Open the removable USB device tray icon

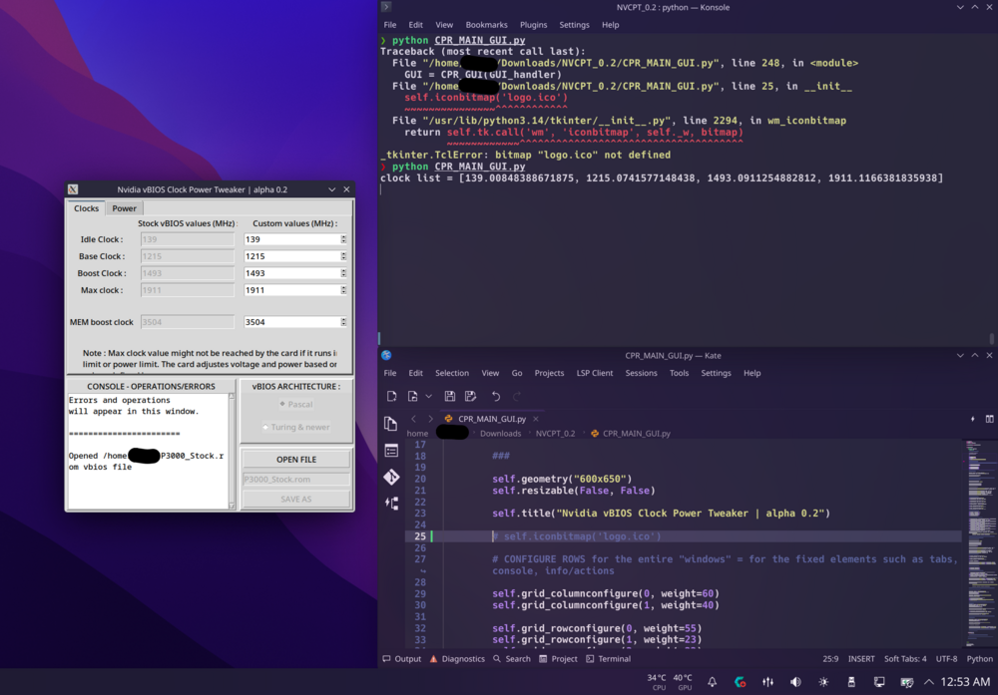851,682
